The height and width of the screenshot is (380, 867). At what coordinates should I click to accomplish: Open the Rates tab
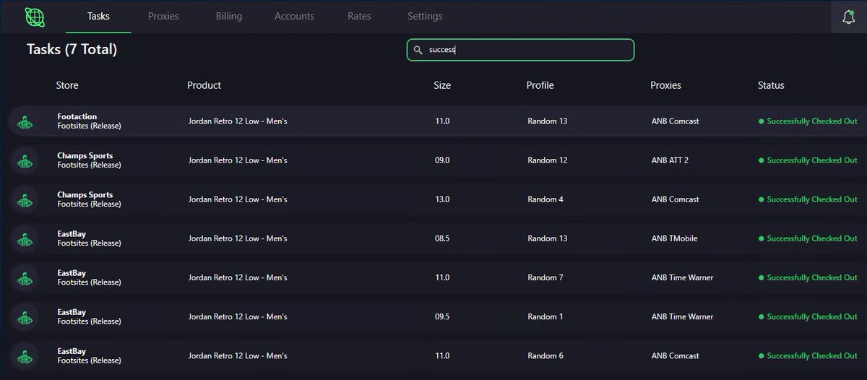(360, 16)
